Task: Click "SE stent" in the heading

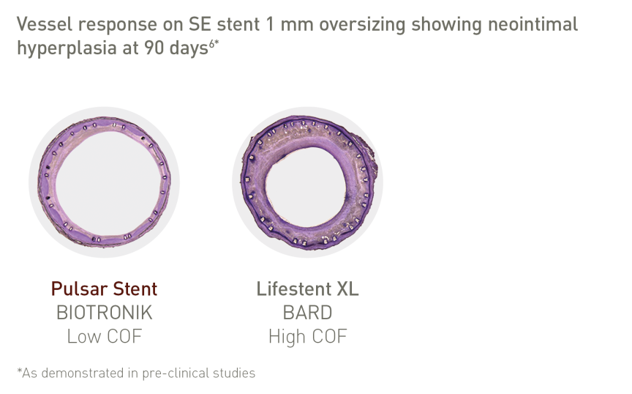Action: tap(224, 24)
